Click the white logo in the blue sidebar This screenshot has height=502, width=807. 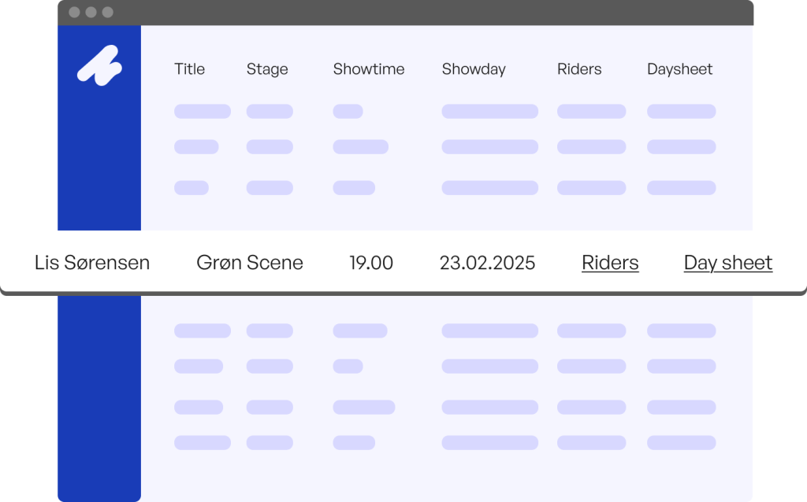(x=99, y=65)
